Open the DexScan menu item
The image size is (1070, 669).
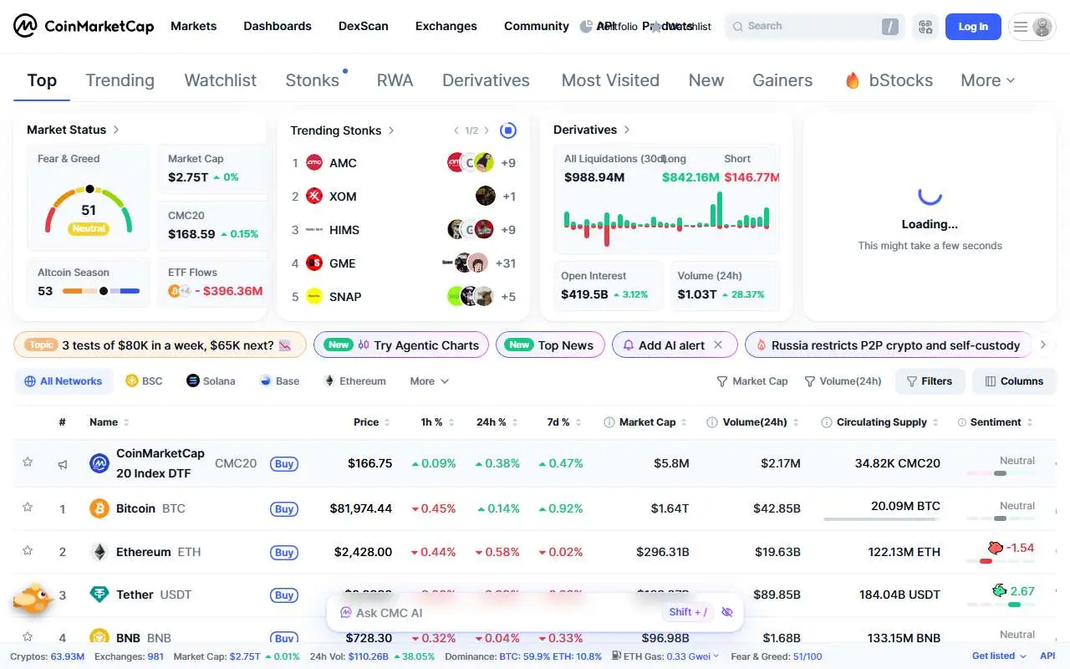click(x=364, y=26)
